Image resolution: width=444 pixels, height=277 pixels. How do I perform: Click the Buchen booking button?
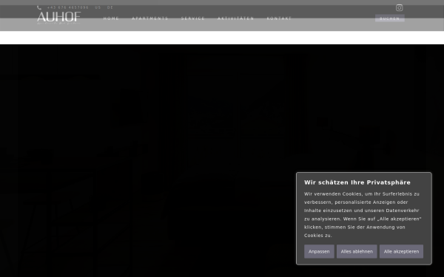click(390, 18)
